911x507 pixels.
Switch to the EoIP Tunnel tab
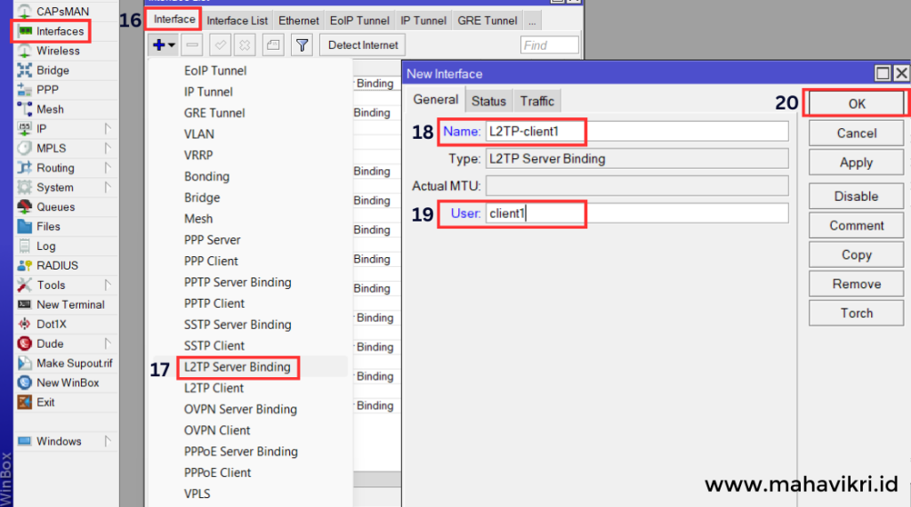pos(359,20)
